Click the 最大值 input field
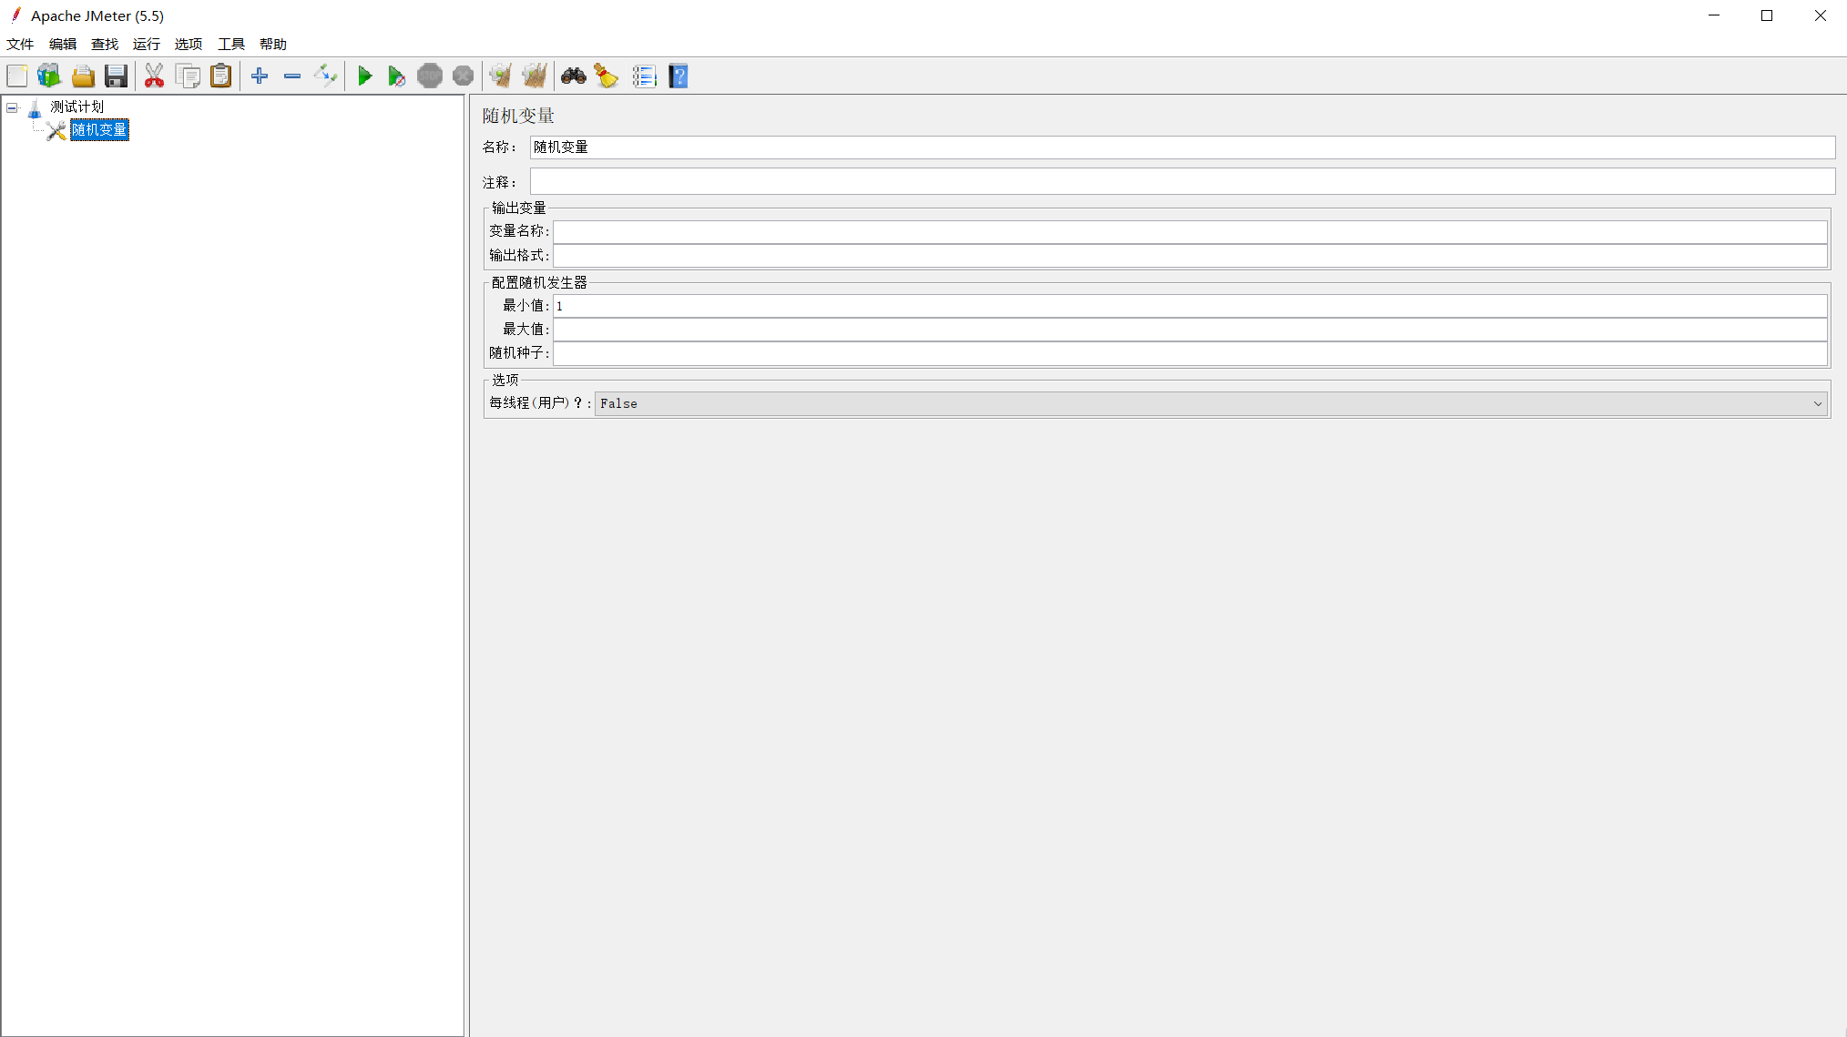 click(1189, 330)
